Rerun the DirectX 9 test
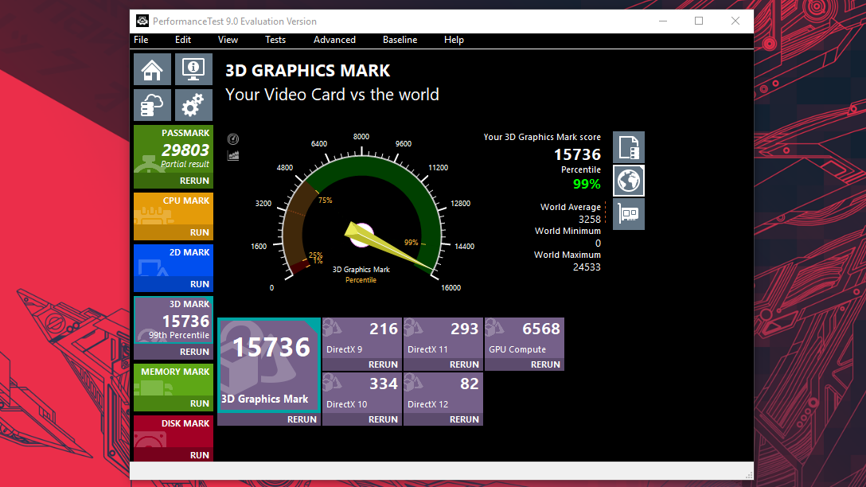This screenshot has height=487, width=866. click(361, 364)
